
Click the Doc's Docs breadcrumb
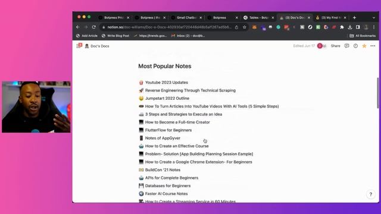click(x=97, y=46)
